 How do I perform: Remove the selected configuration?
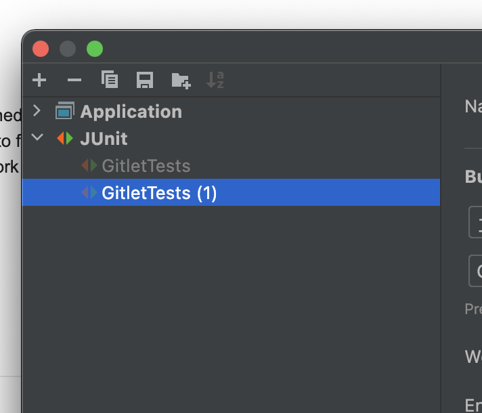[x=74, y=81]
